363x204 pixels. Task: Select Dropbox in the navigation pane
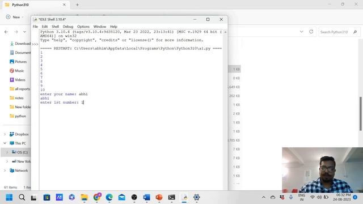point(19,134)
